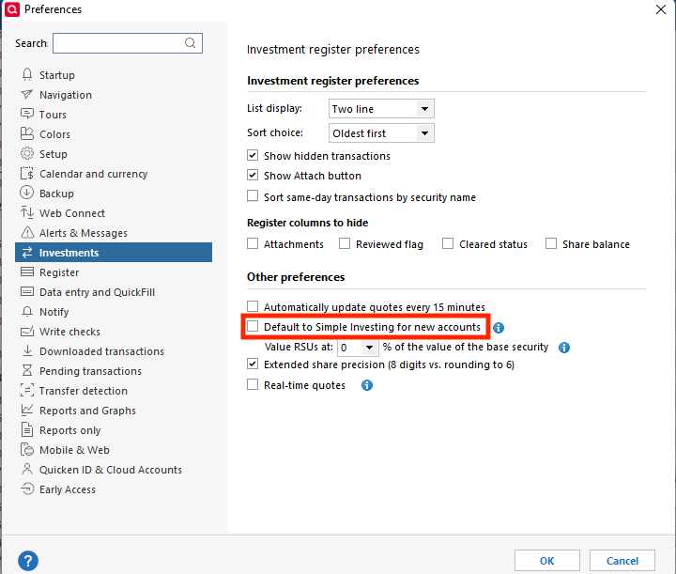Open Mobile & Web preferences
The height and width of the screenshot is (574, 676).
tap(114, 450)
